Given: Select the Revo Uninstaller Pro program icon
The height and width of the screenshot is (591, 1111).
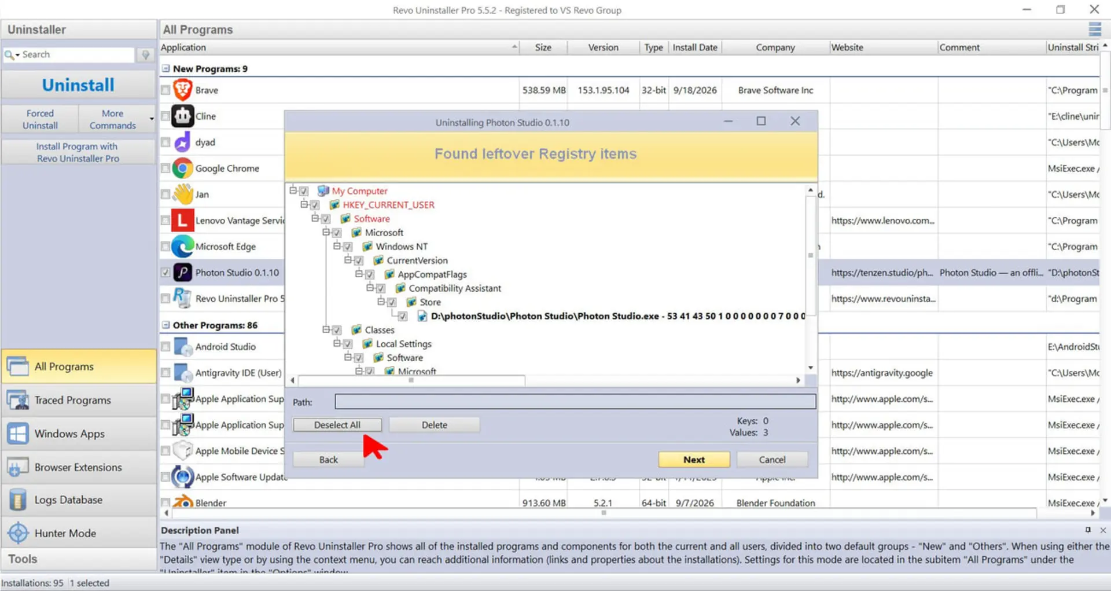Looking at the screenshot, I should [x=182, y=298].
